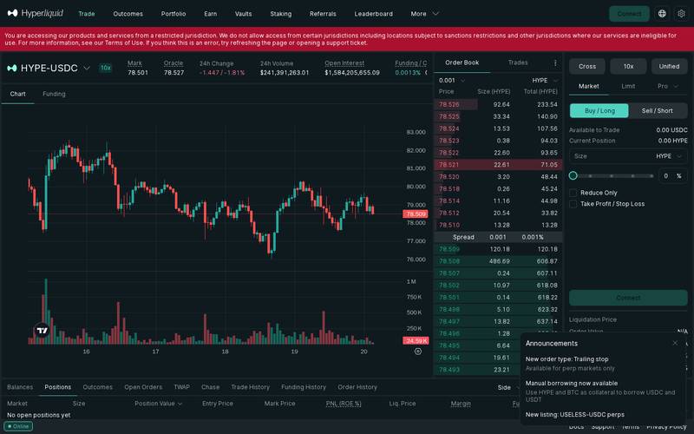Click the Online status indicator
694x434 pixels.
tap(18, 426)
